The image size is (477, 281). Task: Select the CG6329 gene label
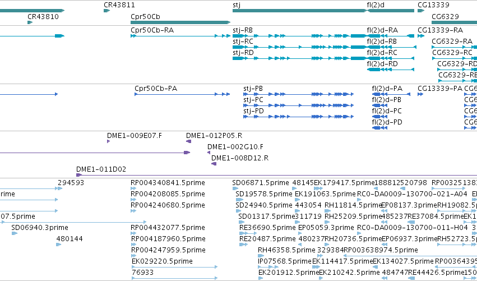click(445, 16)
